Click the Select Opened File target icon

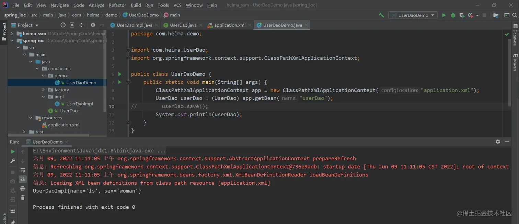pyautogui.click(x=63, y=25)
